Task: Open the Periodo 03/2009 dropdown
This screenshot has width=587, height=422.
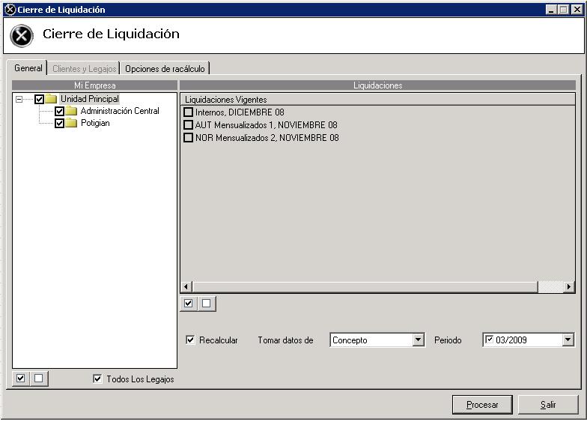Action: [568, 340]
